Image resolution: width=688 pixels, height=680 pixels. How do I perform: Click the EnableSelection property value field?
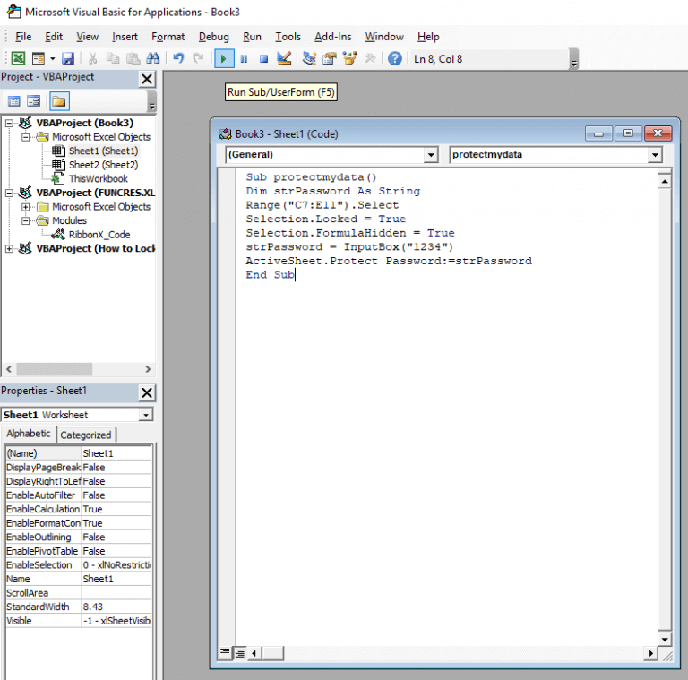pyautogui.click(x=116, y=565)
